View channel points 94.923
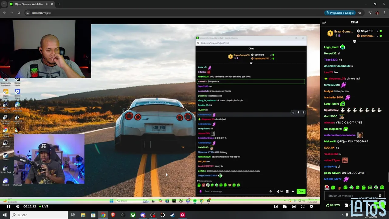 [332, 205]
